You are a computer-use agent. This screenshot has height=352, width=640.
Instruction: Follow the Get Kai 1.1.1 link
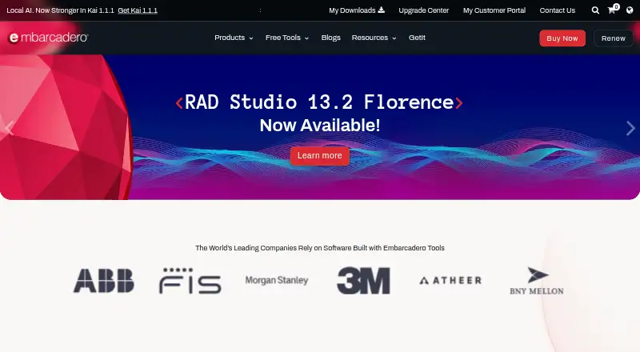tap(138, 10)
